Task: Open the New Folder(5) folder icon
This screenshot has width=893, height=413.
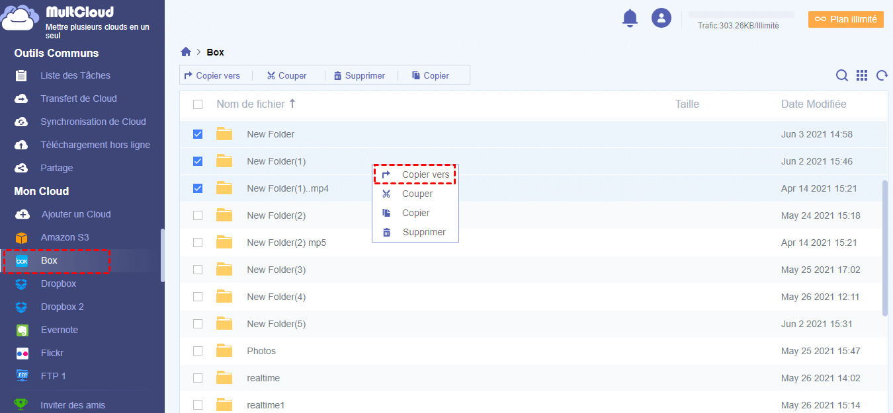Action: [x=224, y=324]
